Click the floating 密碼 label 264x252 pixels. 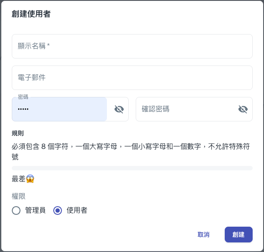pyautogui.click(x=23, y=97)
